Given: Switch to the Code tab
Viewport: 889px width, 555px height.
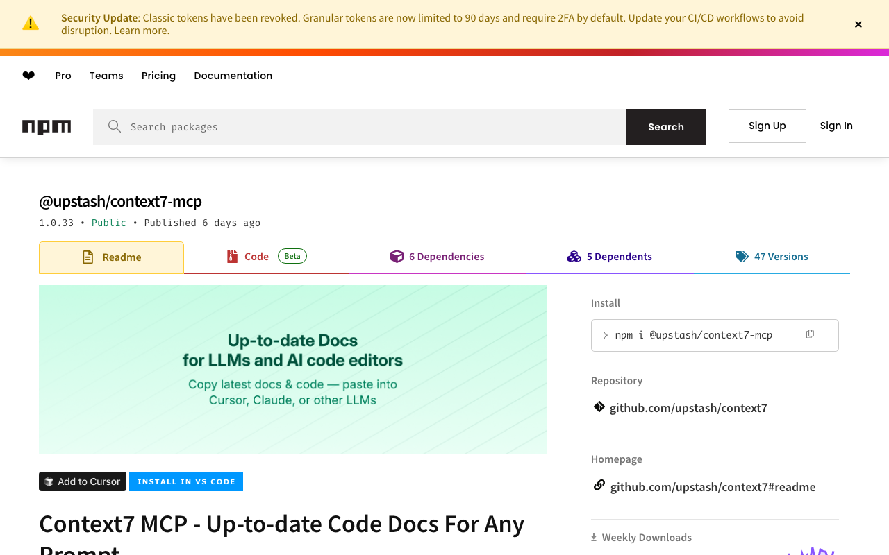Looking at the screenshot, I should click(x=266, y=257).
